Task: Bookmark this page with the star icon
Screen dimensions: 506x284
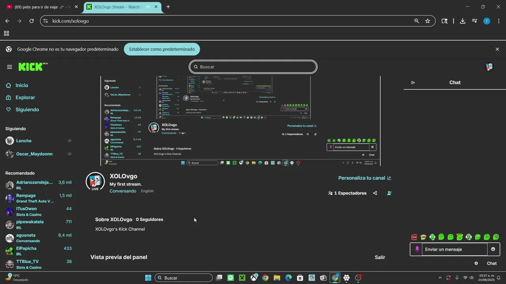Action: coord(428,21)
